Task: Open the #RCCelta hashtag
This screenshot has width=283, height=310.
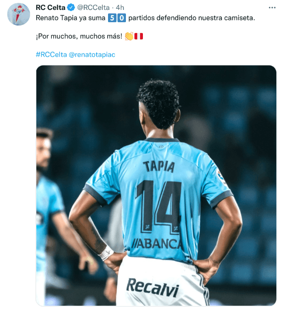Action: [x=51, y=54]
